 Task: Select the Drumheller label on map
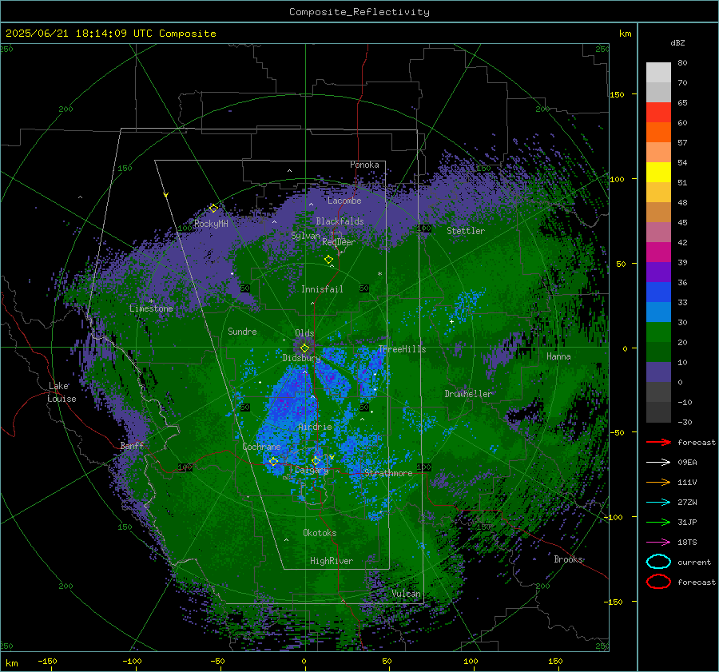pyautogui.click(x=467, y=394)
